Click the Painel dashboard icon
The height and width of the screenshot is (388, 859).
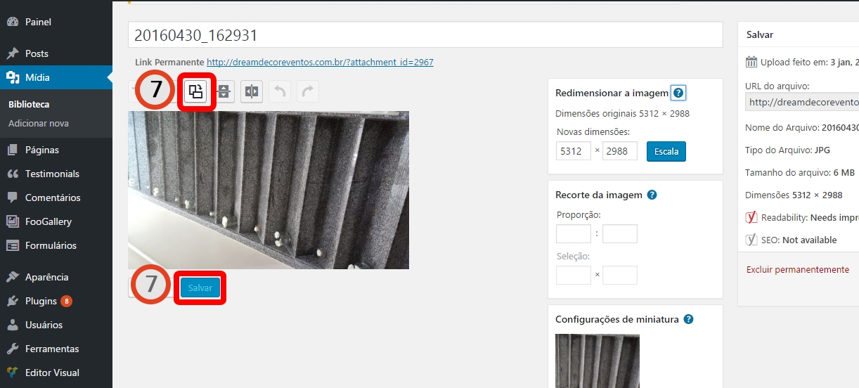tap(13, 22)
